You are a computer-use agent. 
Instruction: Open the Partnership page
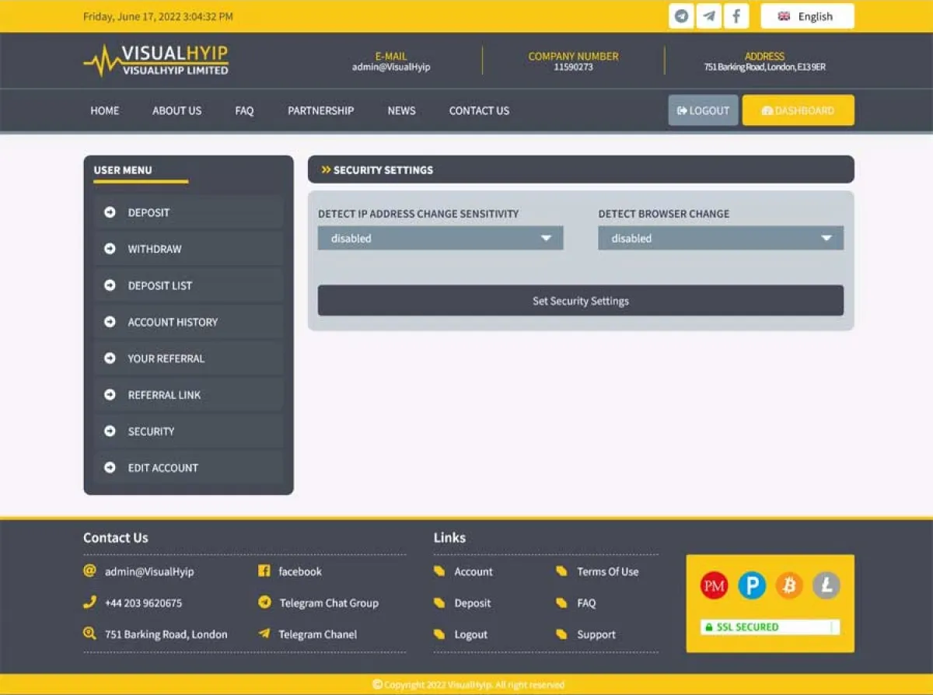pos(320,110)
